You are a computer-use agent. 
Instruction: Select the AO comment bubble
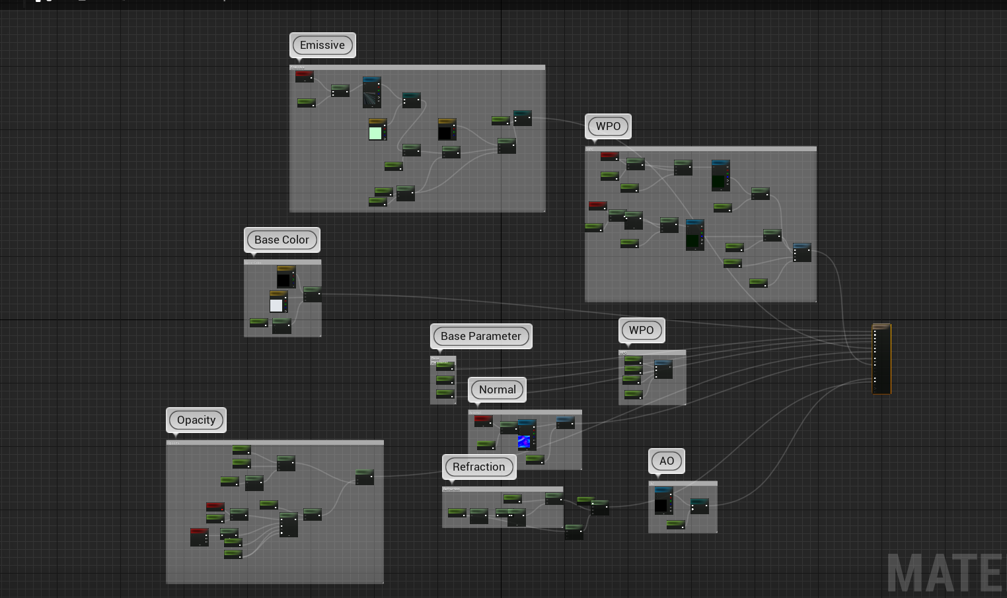point(667,461)
